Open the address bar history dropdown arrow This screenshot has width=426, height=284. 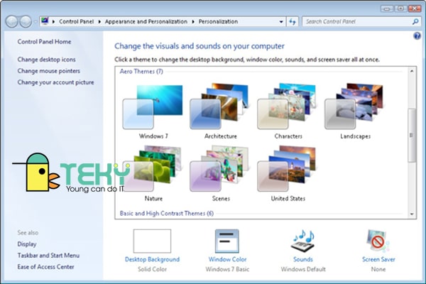[281, 21]
